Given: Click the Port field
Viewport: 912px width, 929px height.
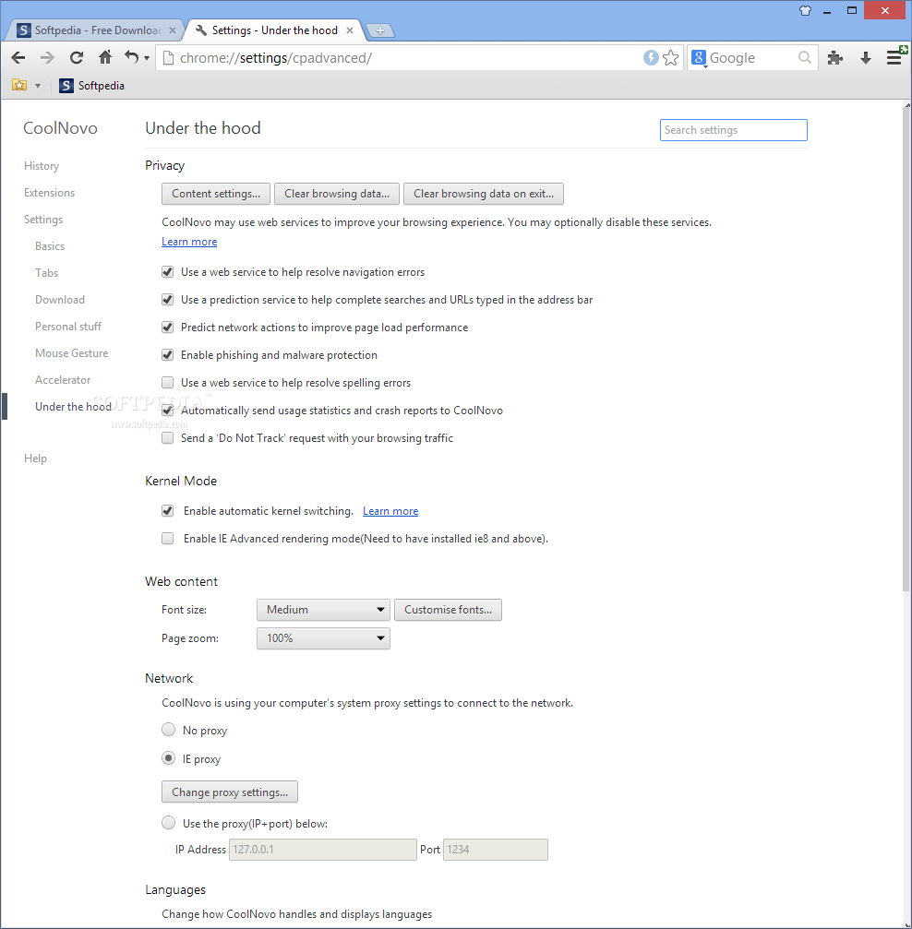Looking at the screenshot, I should [x=495, y=850].
